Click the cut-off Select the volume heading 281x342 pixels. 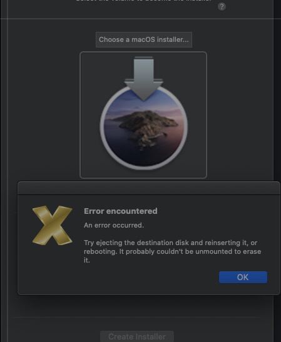pyautogui.click(x=143, y=1)
